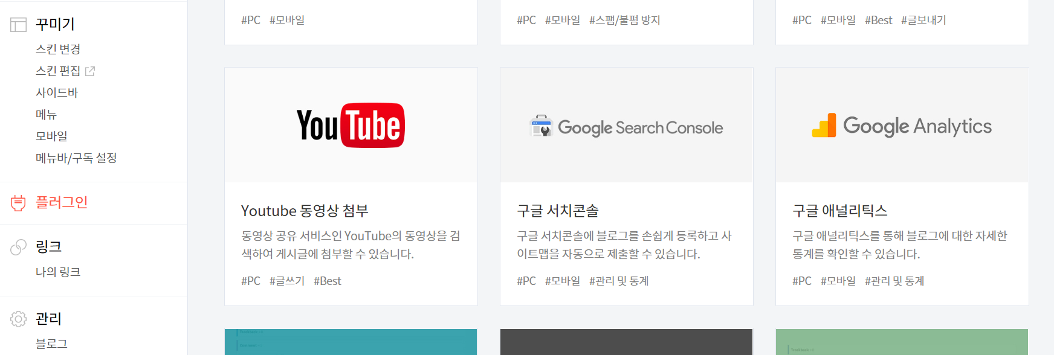Click #PC tag on 구글 서치콘솔 card

click(x=526, y=281)
